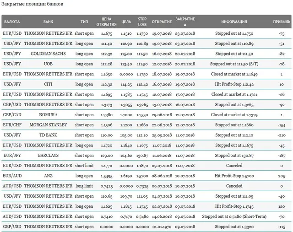Click stop loss value 0.7325
Viewport: 293px width, 232px height.
(142, 186)
